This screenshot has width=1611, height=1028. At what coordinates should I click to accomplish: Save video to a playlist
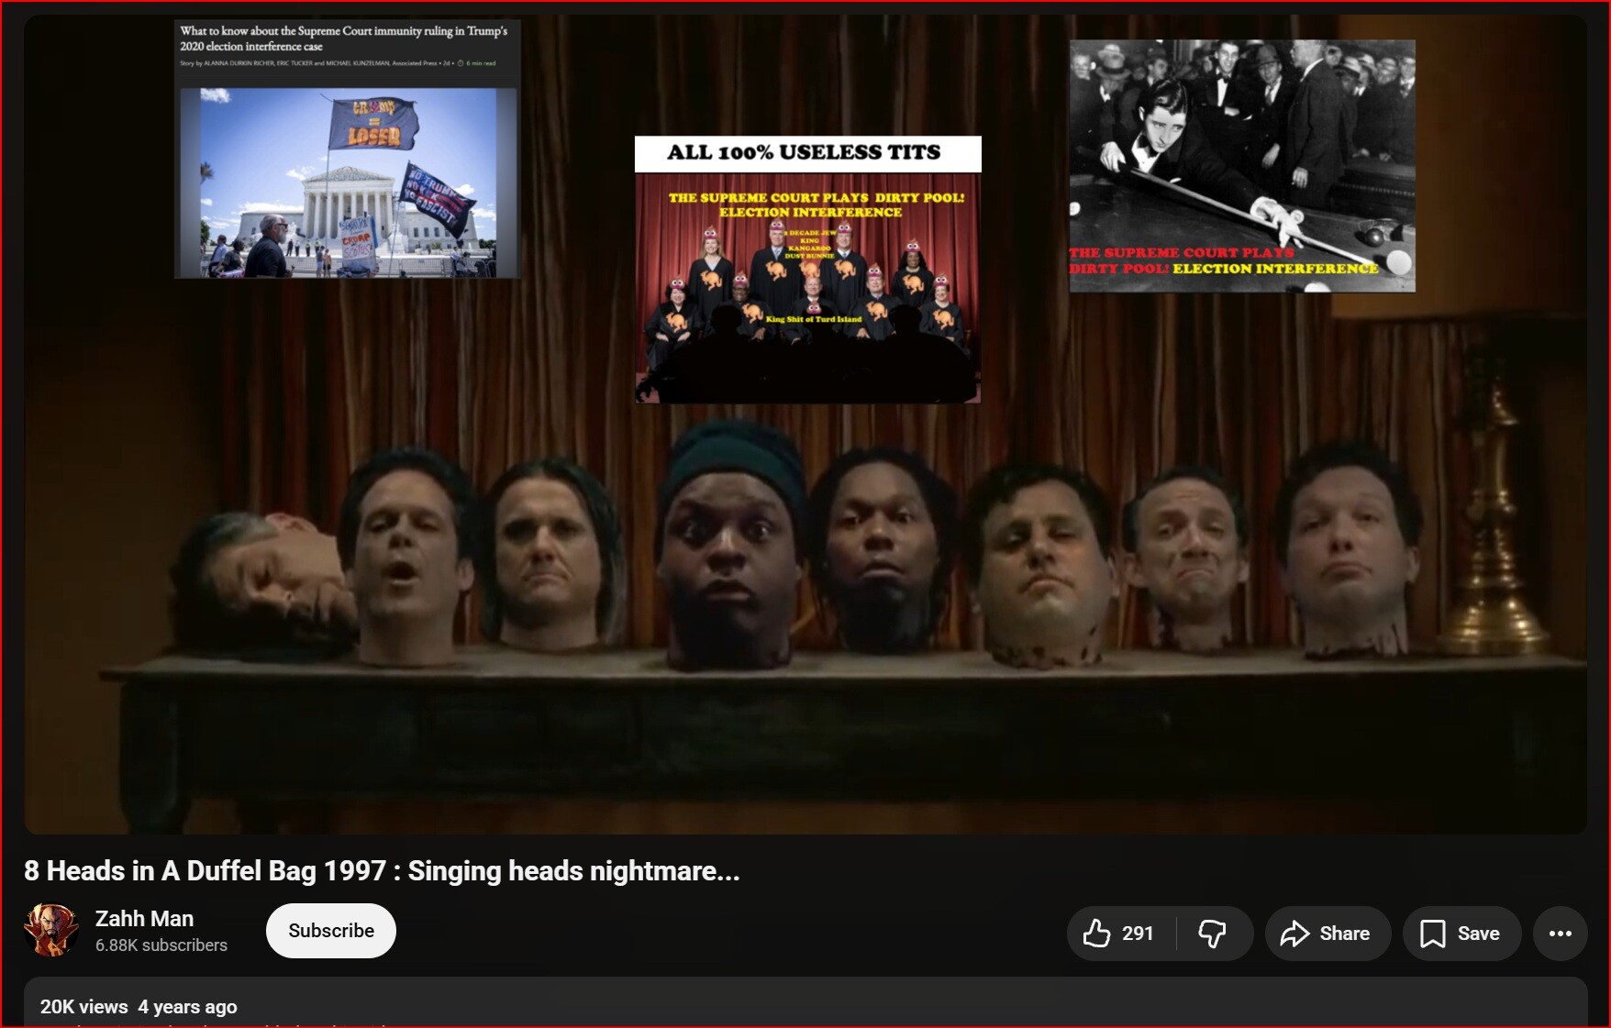[1461, 934]
